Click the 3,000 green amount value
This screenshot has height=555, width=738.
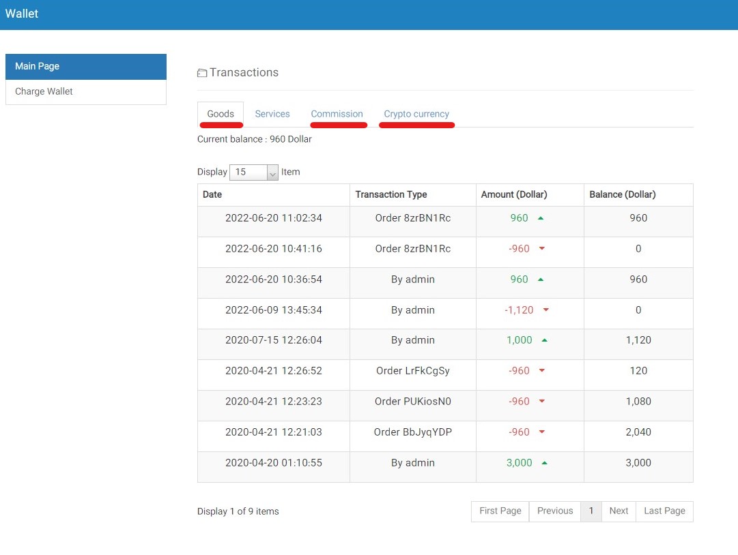pos(519,463)
